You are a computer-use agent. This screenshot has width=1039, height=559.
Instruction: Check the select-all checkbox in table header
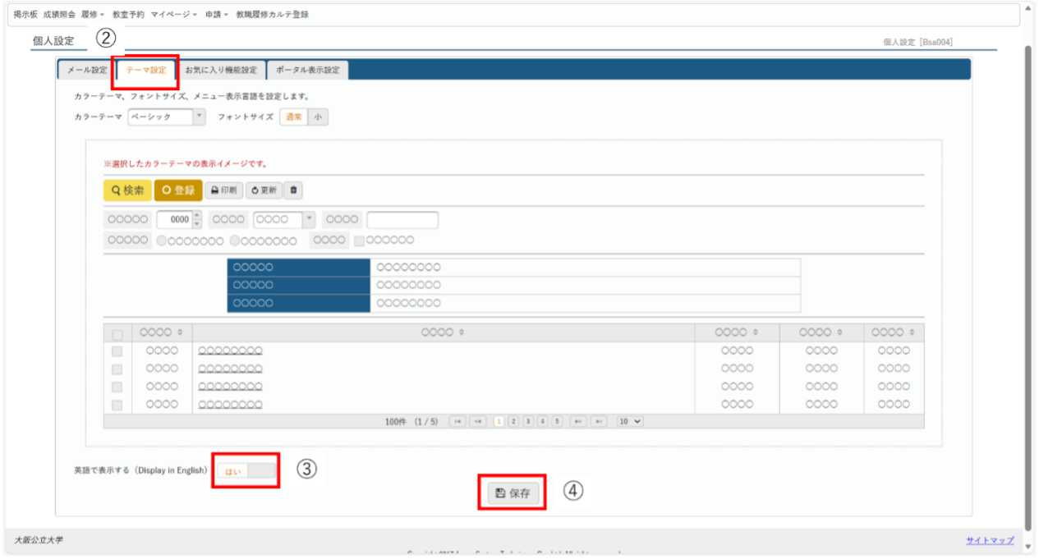pos(117,334)
